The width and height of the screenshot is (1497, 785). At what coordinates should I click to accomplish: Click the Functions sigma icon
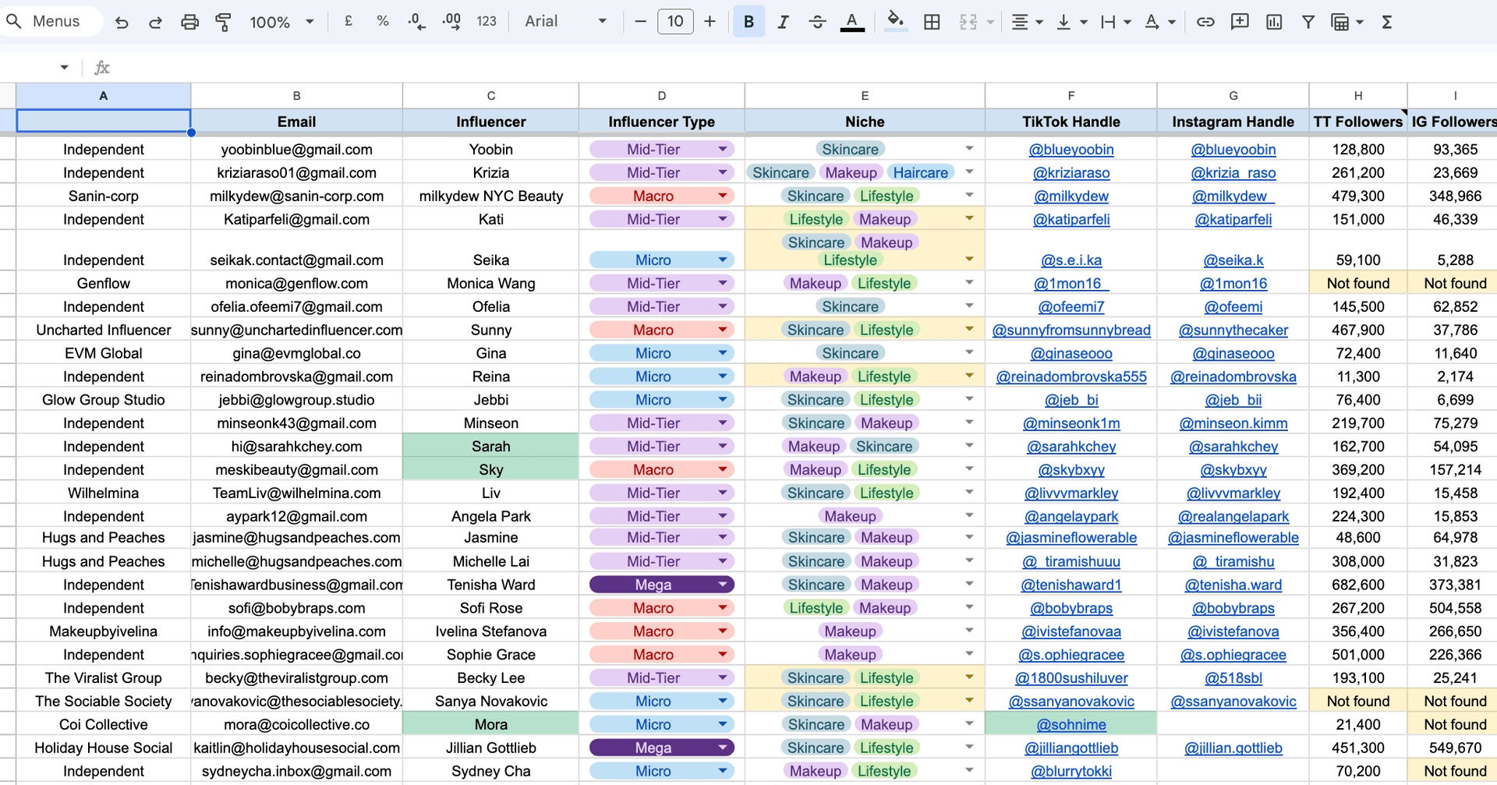1387,22
